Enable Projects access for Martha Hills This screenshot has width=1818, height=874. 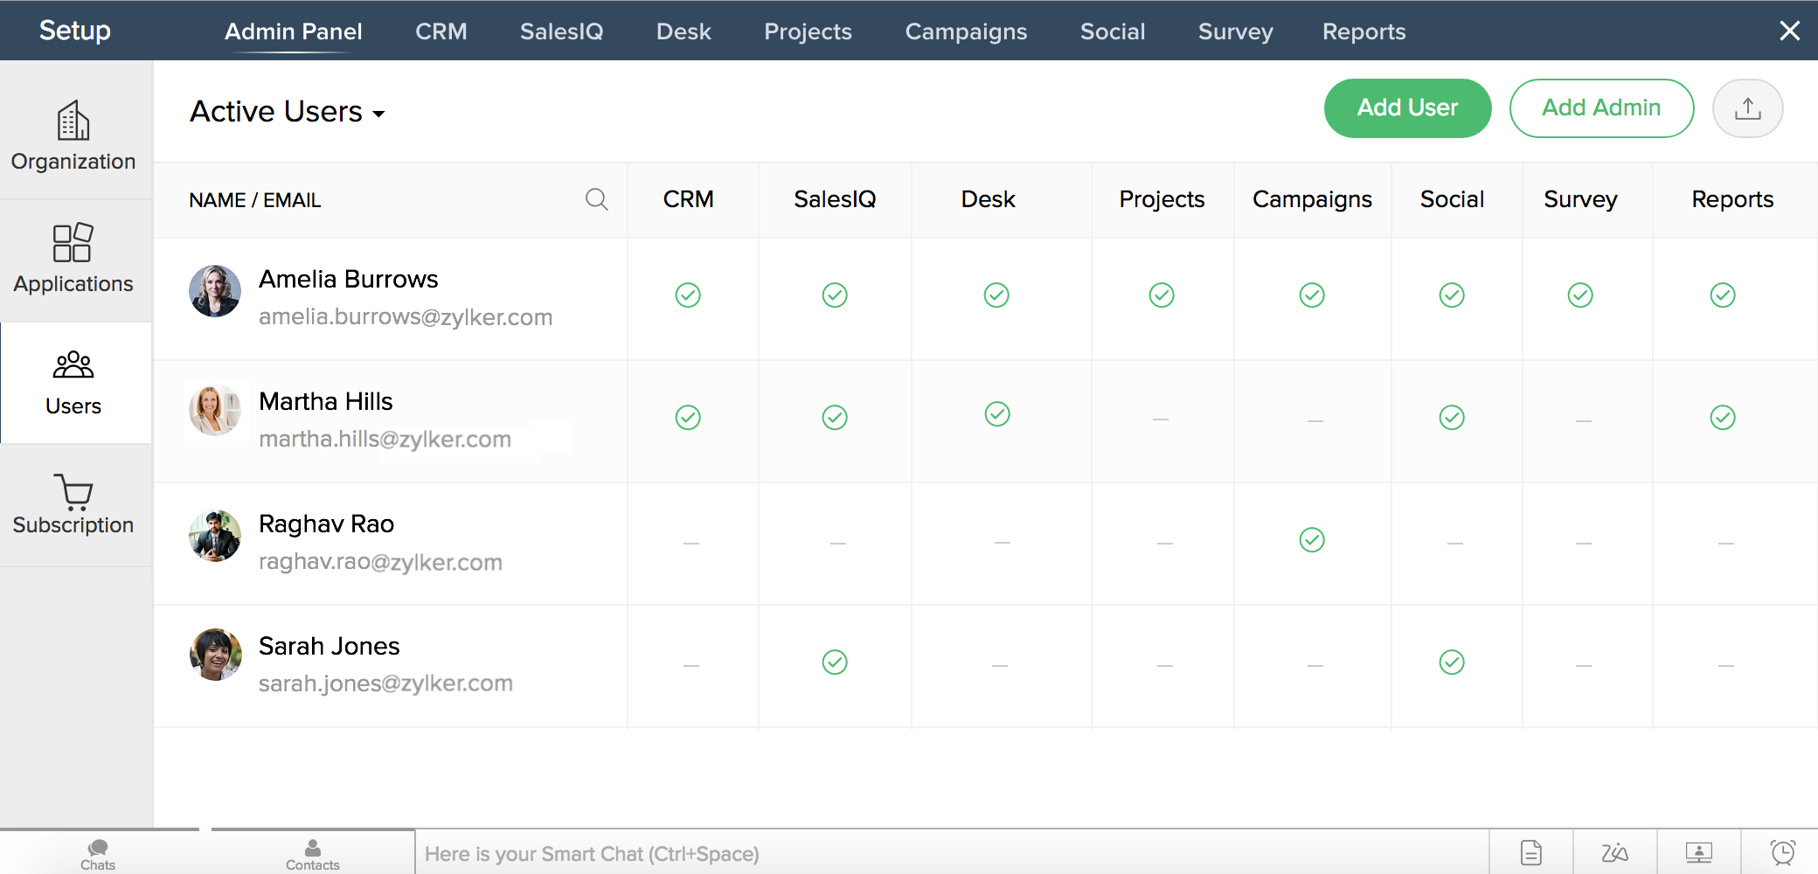point(1161,420)
